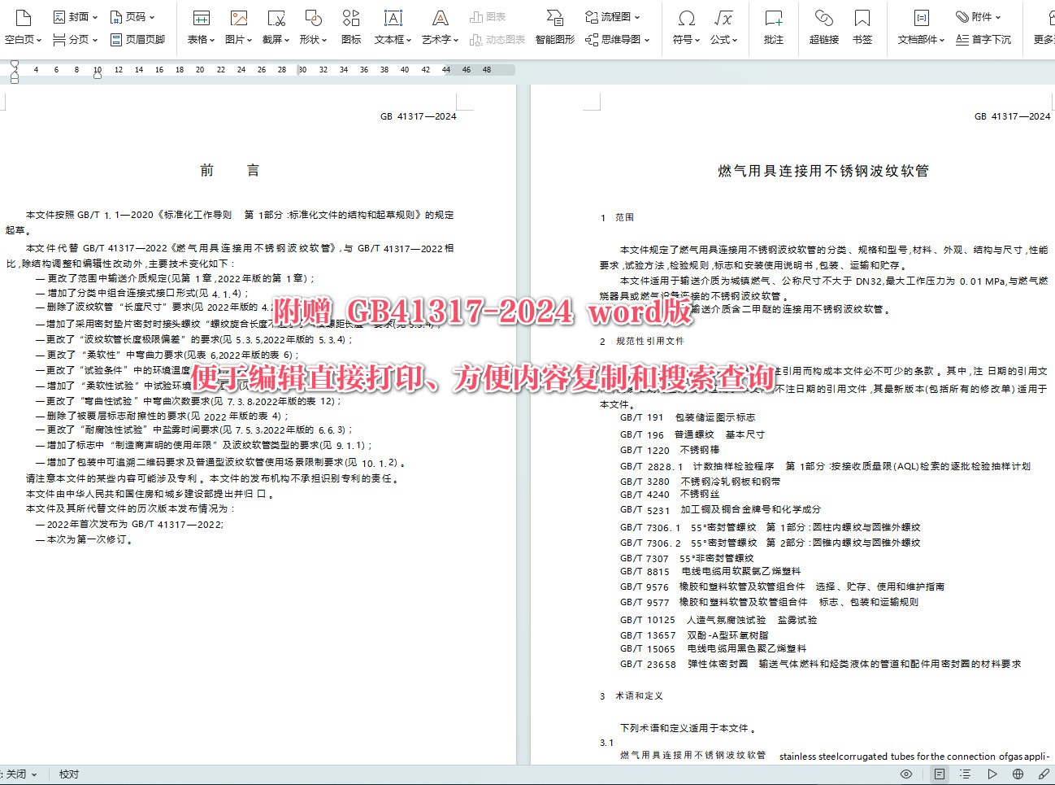Click the line GB/T 191 包装储运图示标志
This screenshot has width=1055, height=785.
tap(687, 417)
